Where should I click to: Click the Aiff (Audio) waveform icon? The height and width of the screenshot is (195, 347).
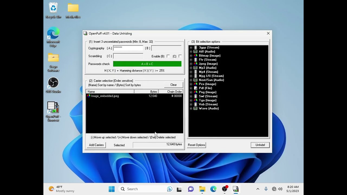[x=195, y=51]
